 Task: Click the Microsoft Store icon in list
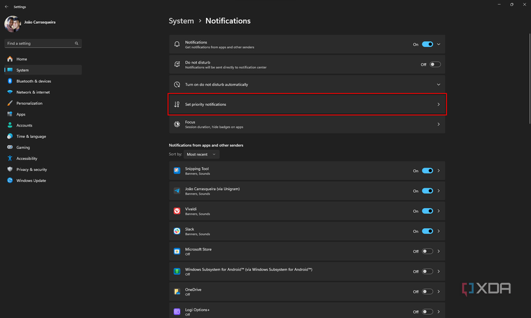[177, 251]
